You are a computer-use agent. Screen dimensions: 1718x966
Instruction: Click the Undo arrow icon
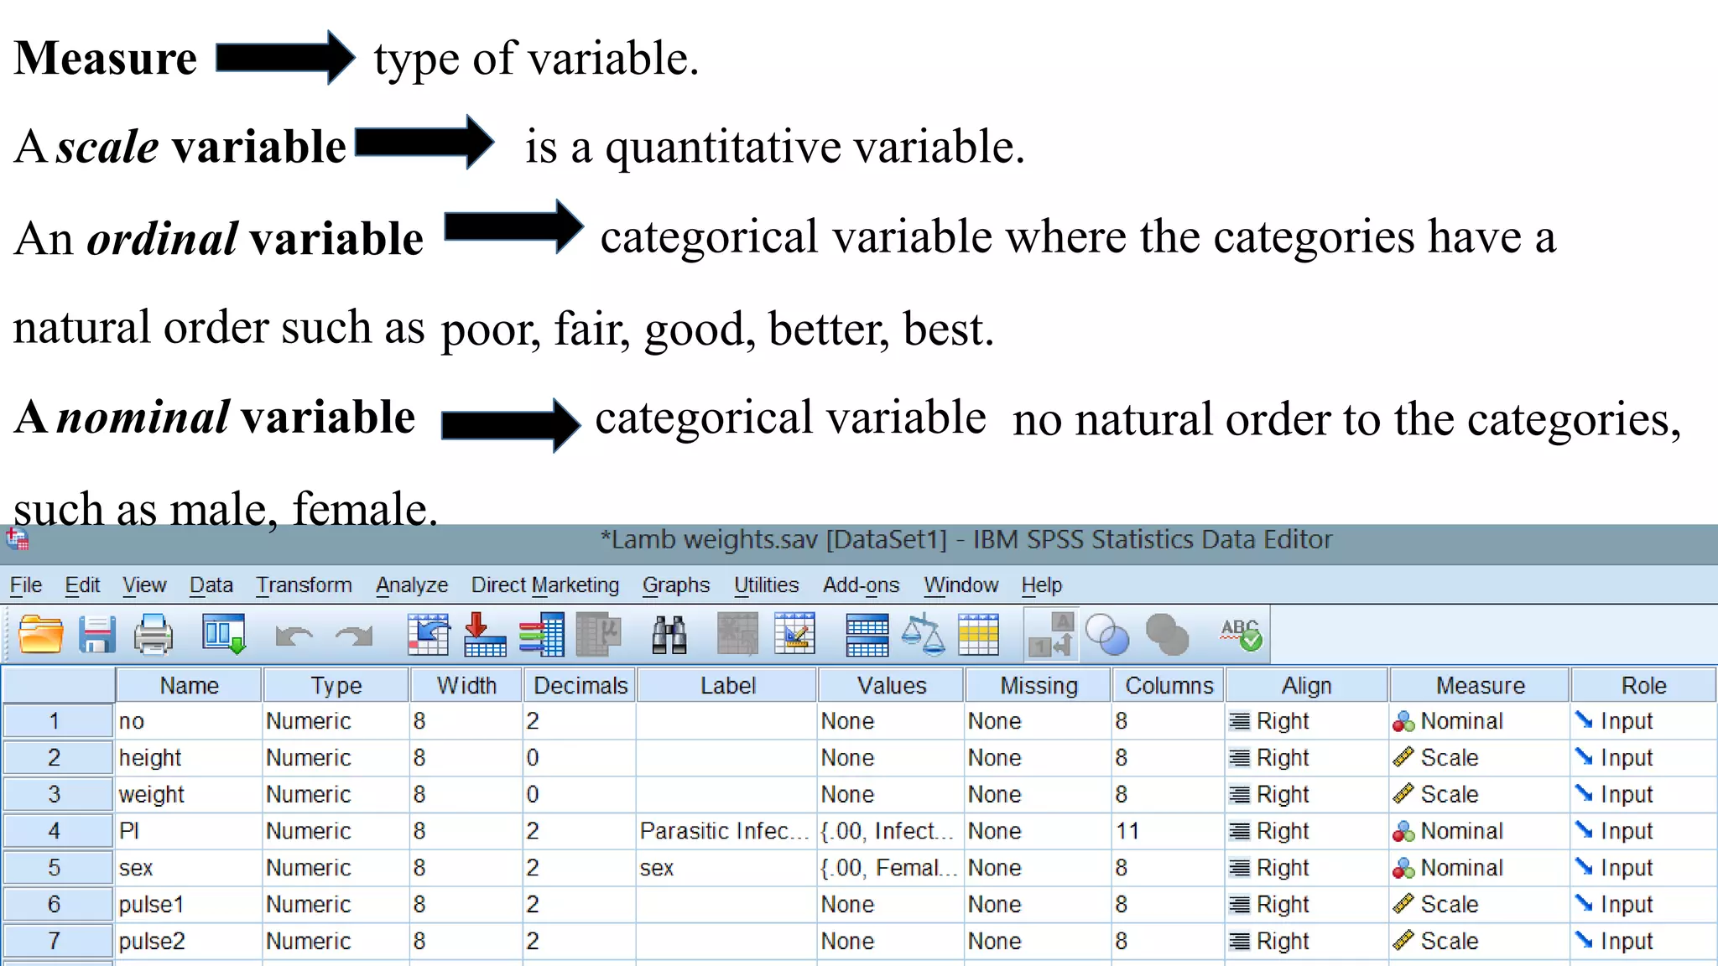click(294, 636)
